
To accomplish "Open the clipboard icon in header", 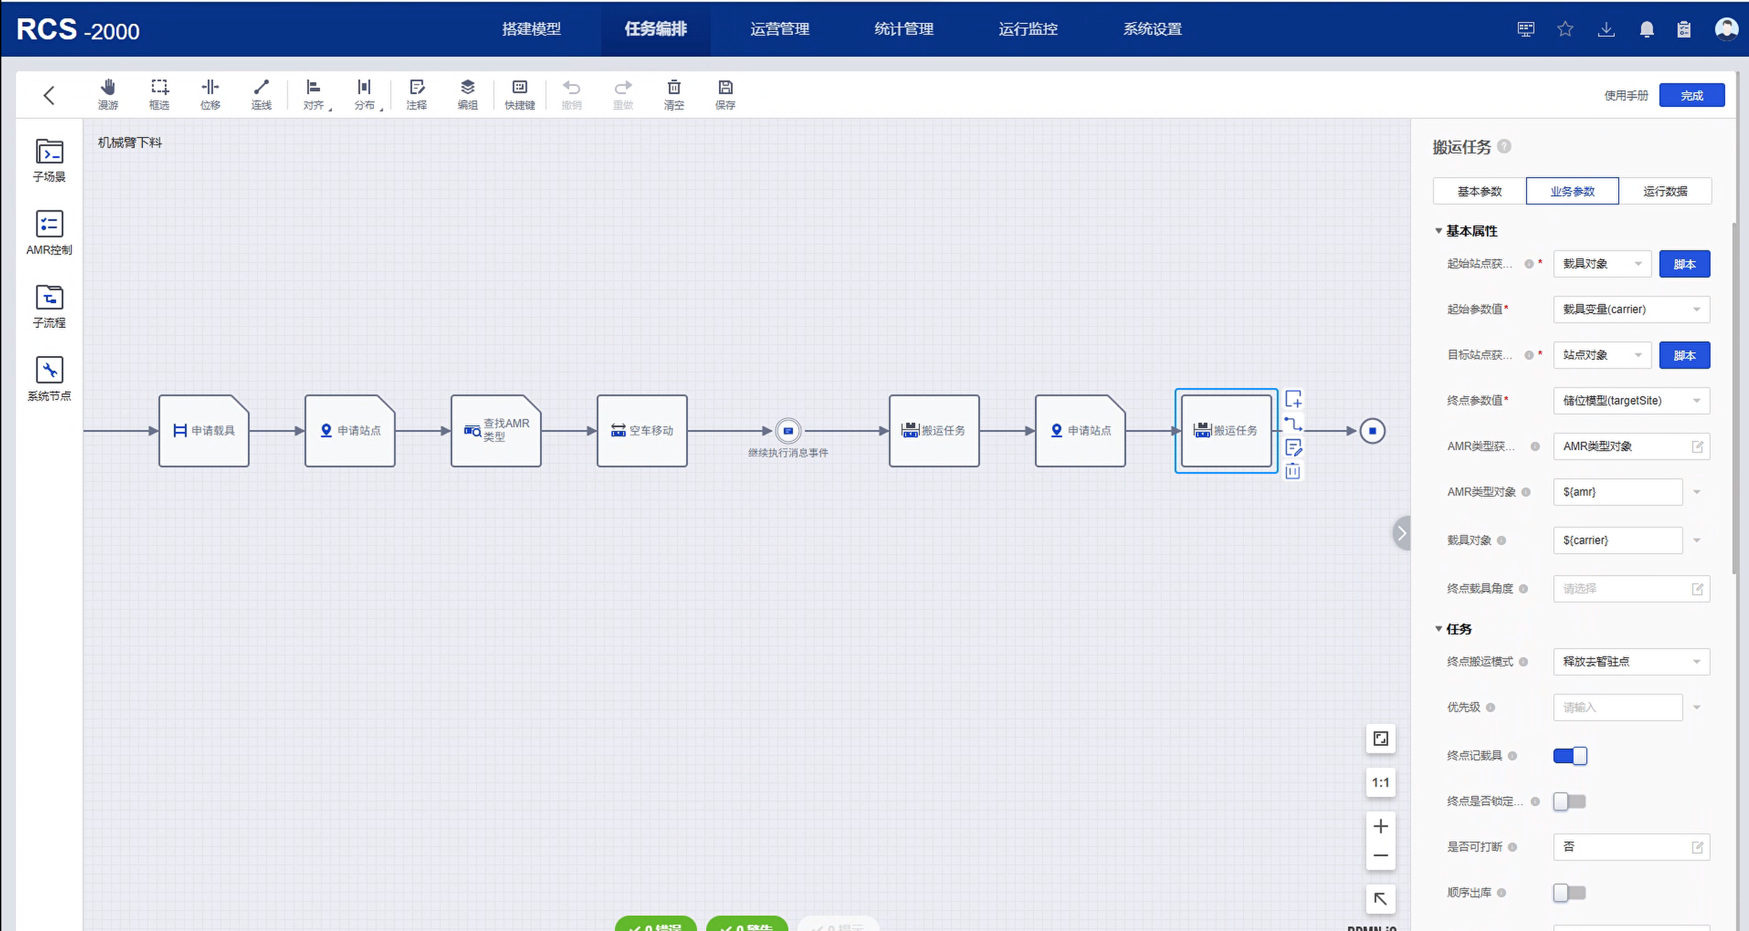I will tap(1684, 29).
